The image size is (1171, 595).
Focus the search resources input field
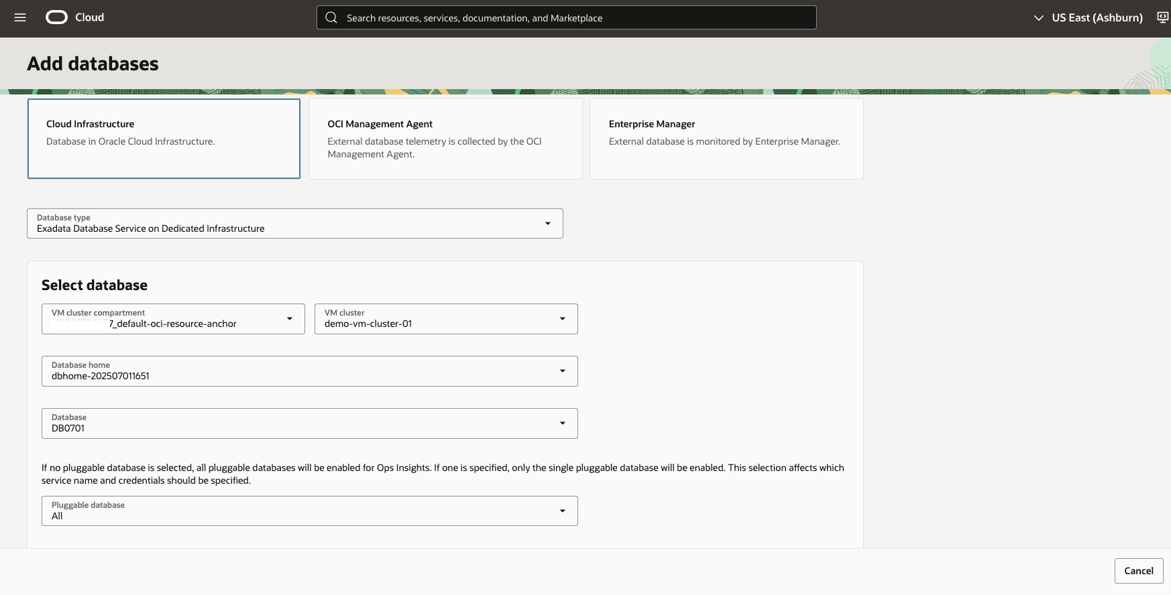[567, 17]
